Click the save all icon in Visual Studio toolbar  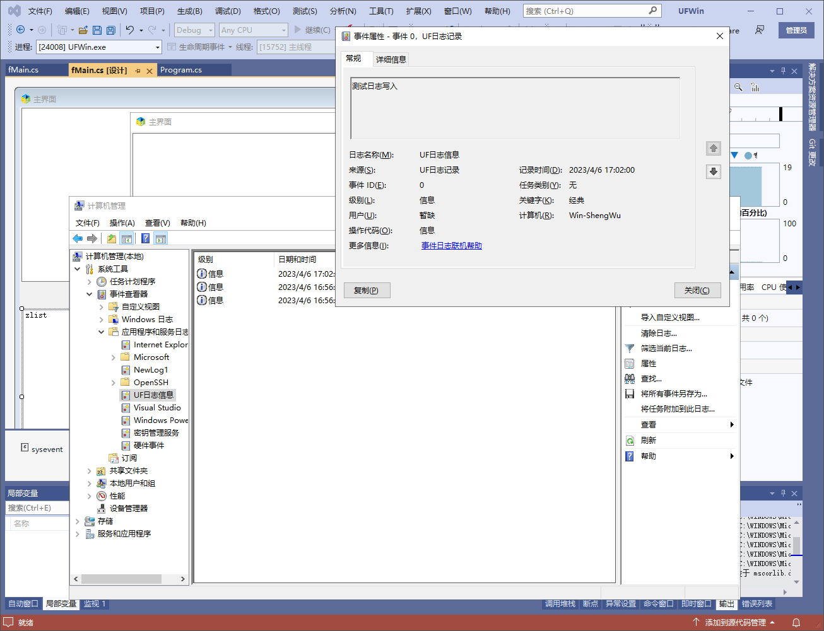point(111,30)
